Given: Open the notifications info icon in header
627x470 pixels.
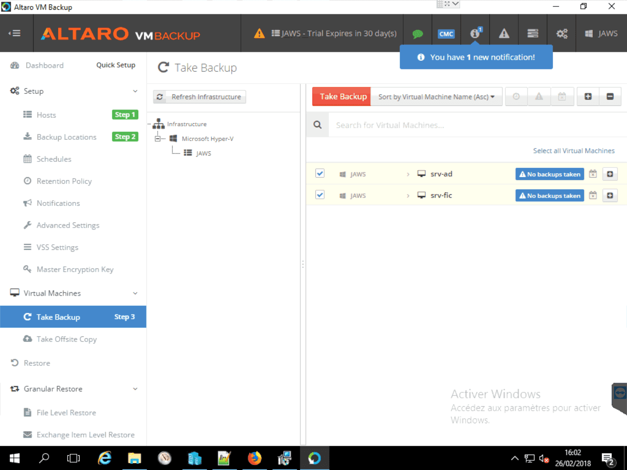Looking at the screenshot, I should (x=475, y=33).
